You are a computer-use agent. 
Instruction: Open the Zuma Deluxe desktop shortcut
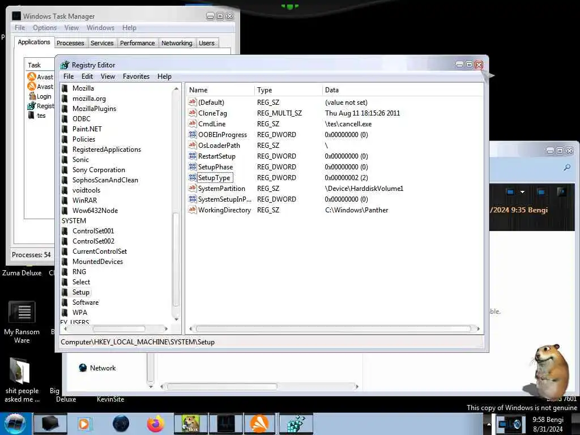coord(22,272)
